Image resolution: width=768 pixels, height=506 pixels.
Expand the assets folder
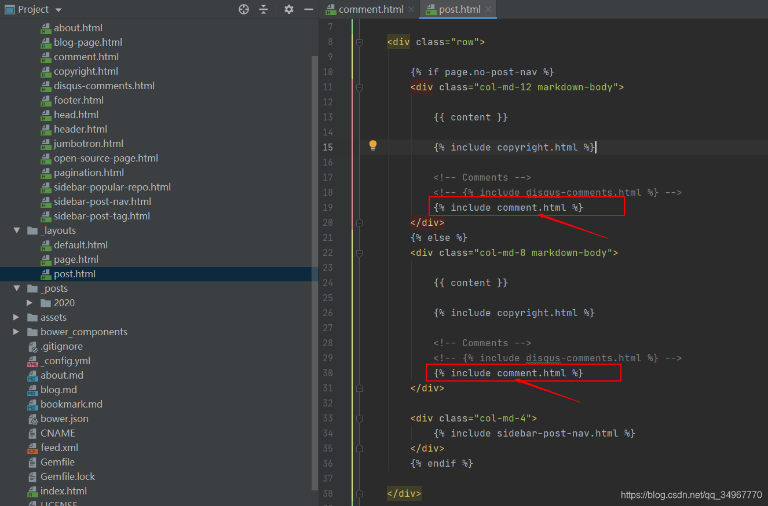click(x=17, y=317)
